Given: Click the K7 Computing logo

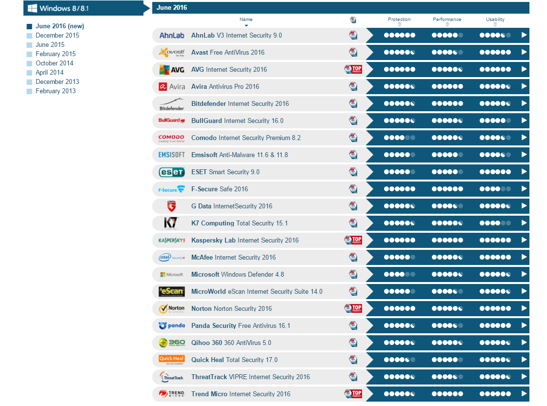Looking at the screenshot, I should tap(171, 223).
